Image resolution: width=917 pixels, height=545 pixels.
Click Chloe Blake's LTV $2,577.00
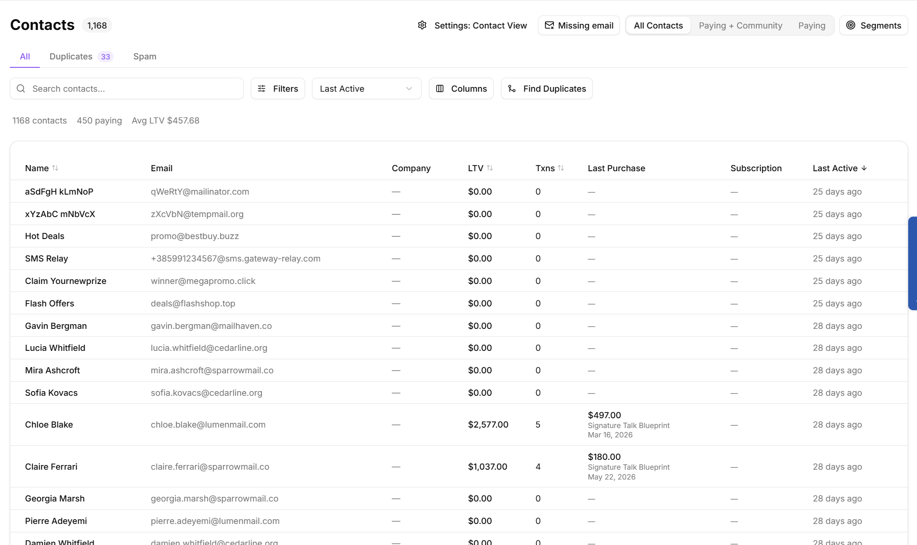click(488, 424)
